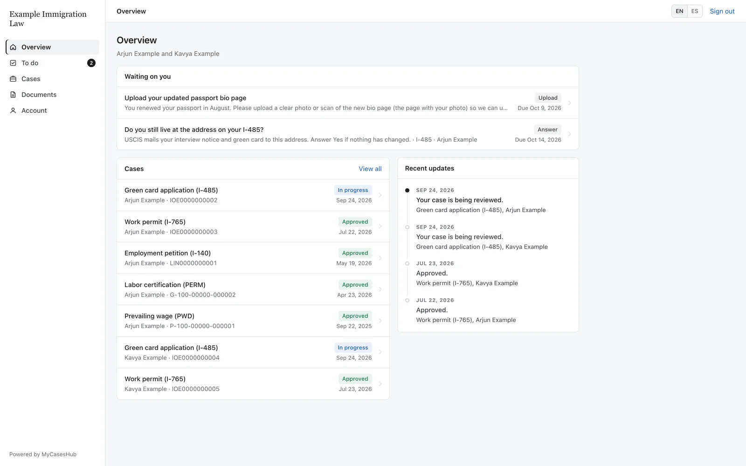Open the chevron on I-485 address question row

[x=569, y=134]
